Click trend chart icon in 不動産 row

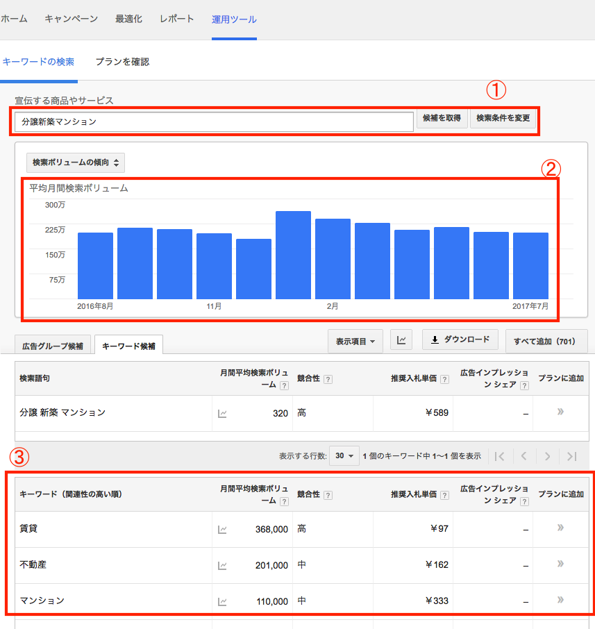click(x=222, y=566)
